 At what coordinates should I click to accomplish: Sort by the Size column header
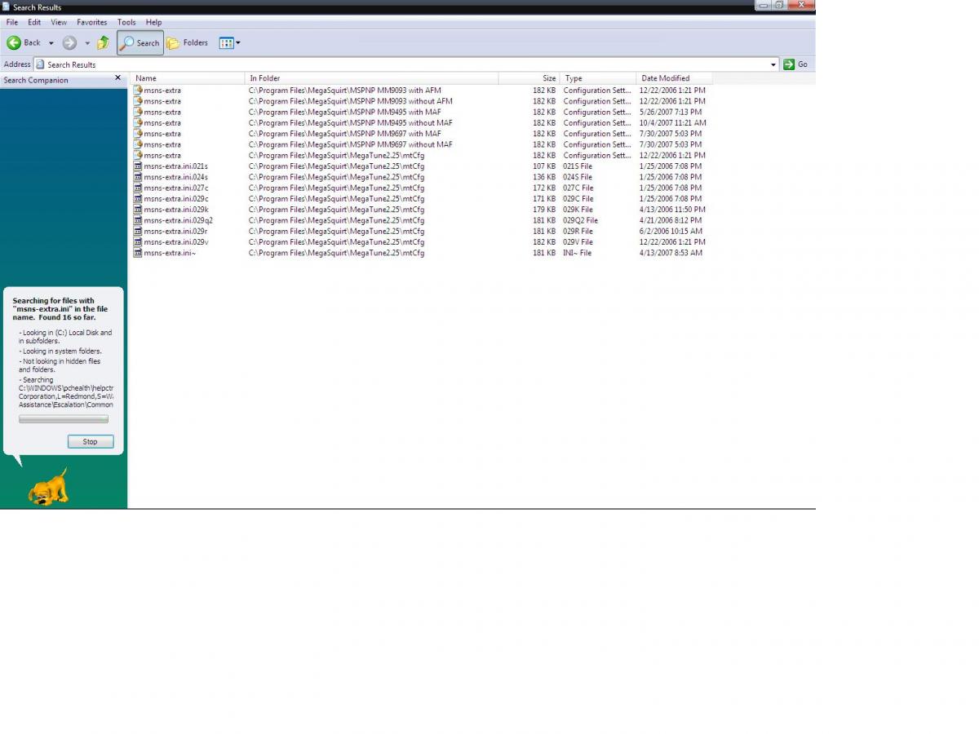coord(529,78)
